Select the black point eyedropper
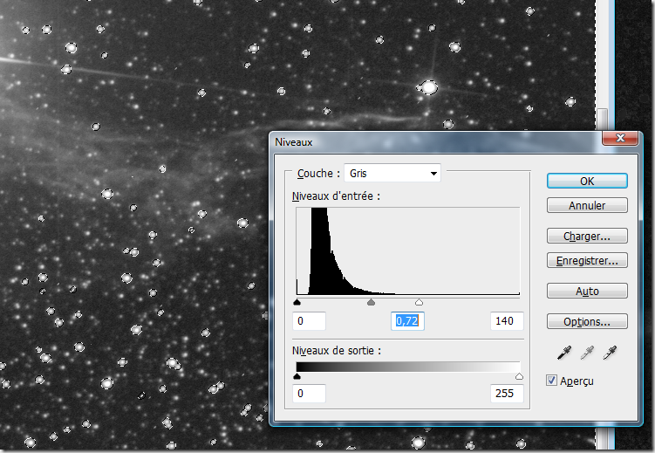 (x=566, y=353)
